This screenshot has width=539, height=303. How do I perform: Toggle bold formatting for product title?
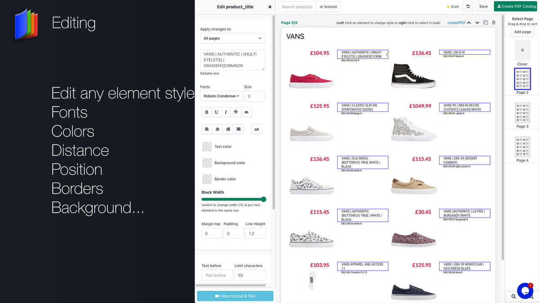(207, 112)
